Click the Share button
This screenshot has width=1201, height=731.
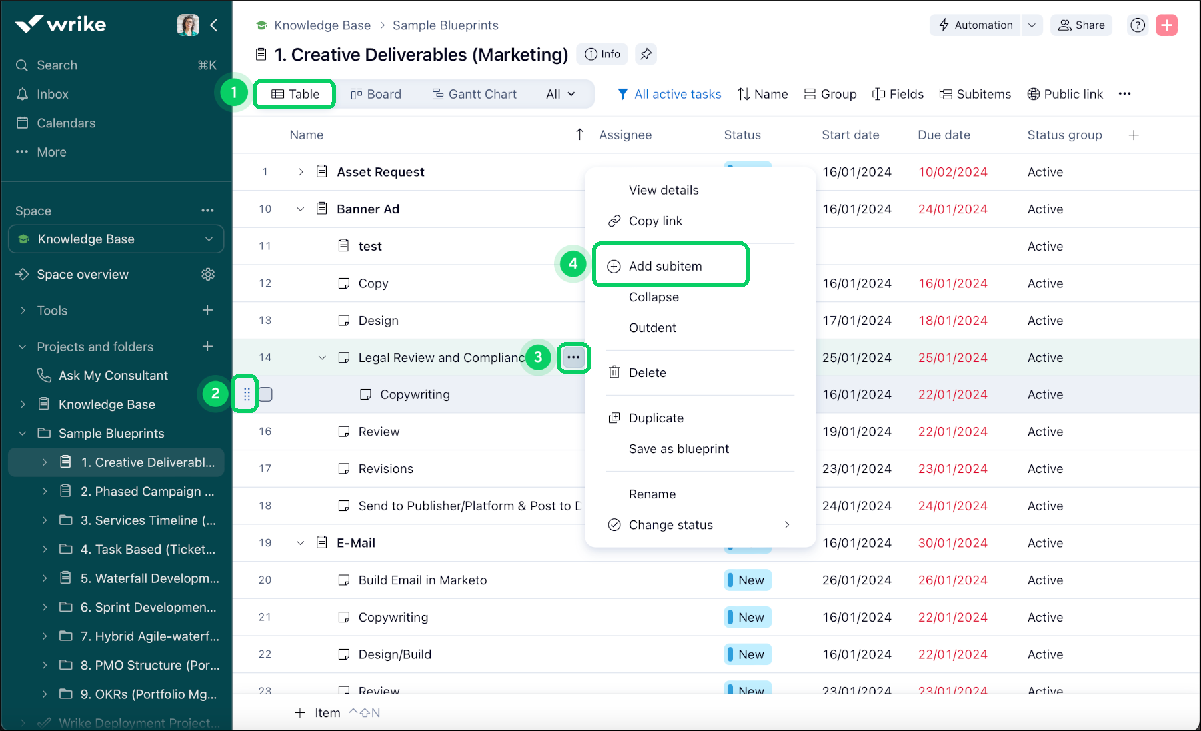point(1081,25)
